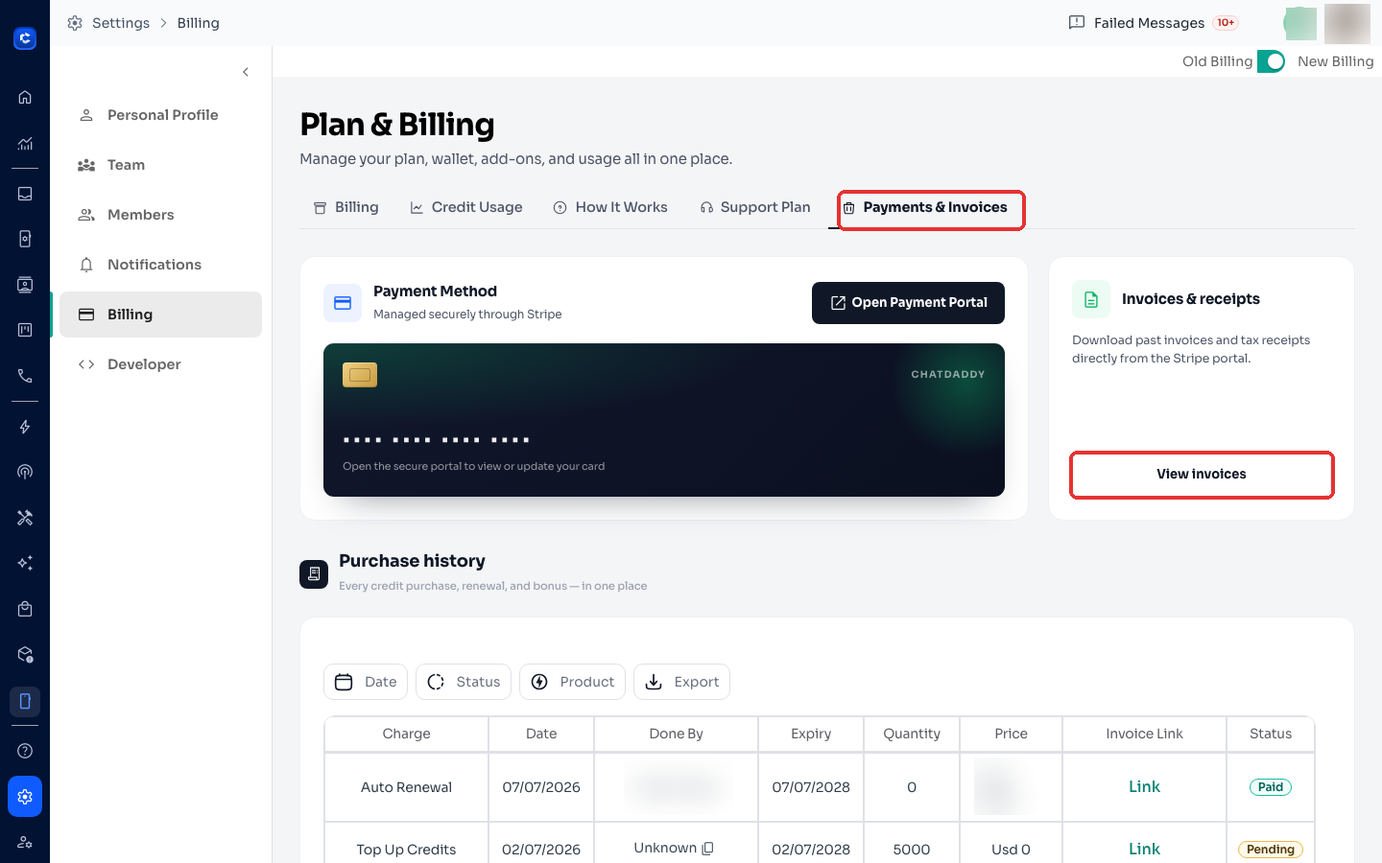Open the invoice Link for Auto Renewal
The height and width of the screenshot is (863, 1382).
1144,786
